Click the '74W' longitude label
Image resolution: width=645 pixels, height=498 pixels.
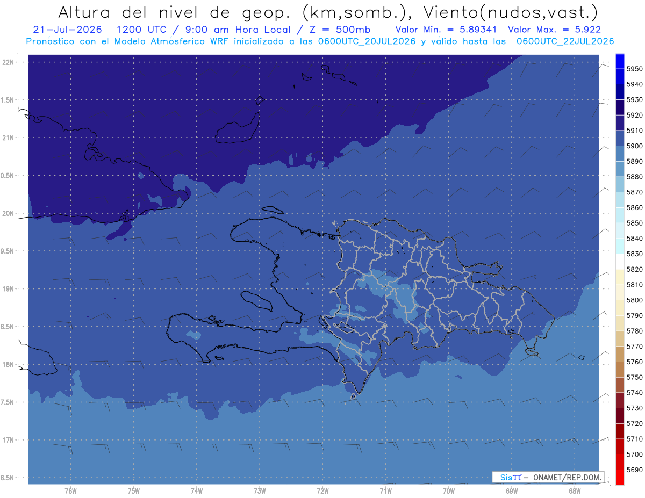pyautogui.click(x=197, y=490)
